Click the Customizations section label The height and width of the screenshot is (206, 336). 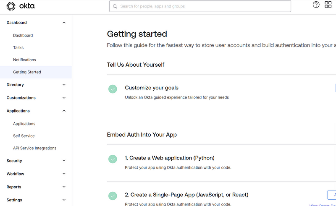(x=21, y=98)
